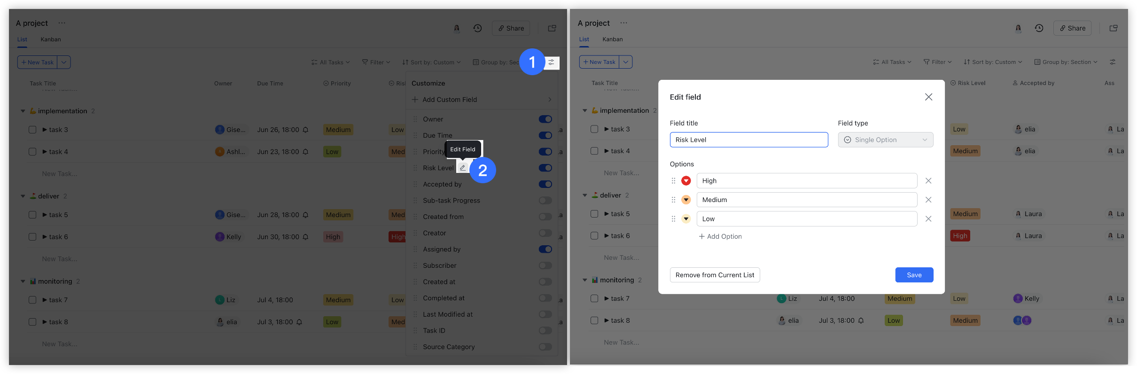Open the more options ellipsis in right window
1137x374 pixels.
coord(623,23)
